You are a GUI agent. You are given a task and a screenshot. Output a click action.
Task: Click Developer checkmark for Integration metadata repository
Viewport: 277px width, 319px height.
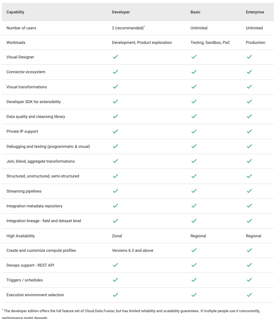(115, 206)
